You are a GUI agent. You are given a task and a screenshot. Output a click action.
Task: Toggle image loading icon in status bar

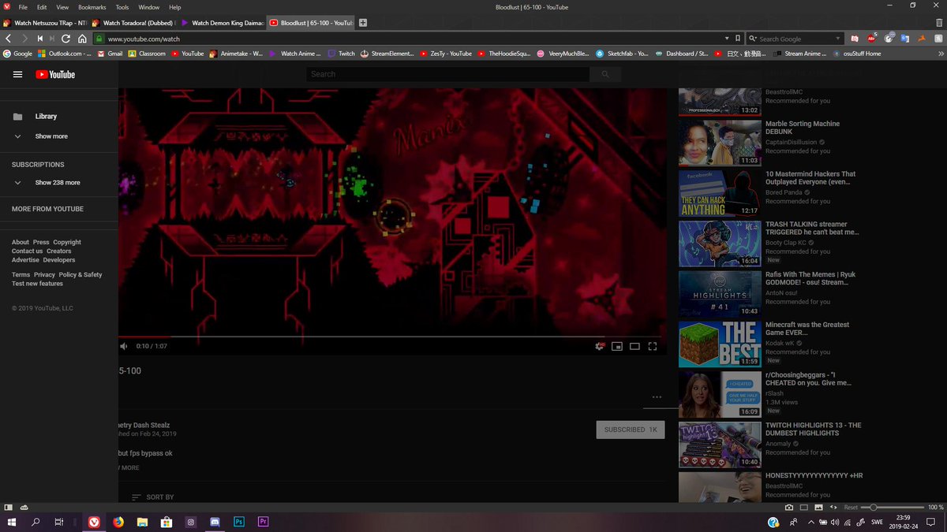[818, 507]
